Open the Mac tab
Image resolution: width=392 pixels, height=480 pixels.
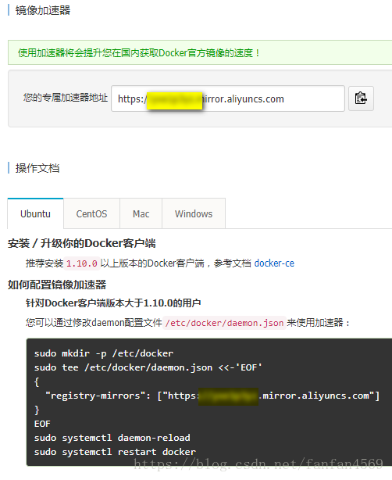(x=141, y=213)
